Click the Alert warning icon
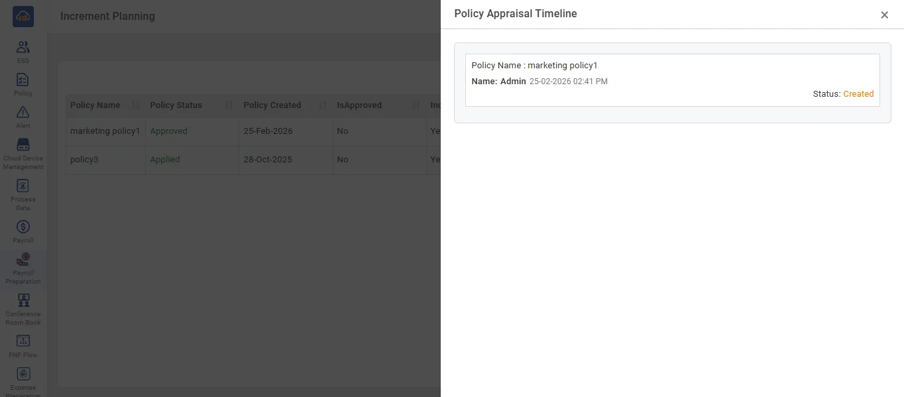Screen dimensions: 904x397 tap(23, 113)
